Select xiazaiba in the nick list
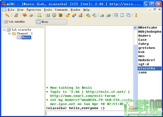 pos(150,68)
